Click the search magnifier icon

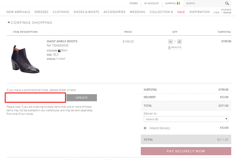point(227,4)
